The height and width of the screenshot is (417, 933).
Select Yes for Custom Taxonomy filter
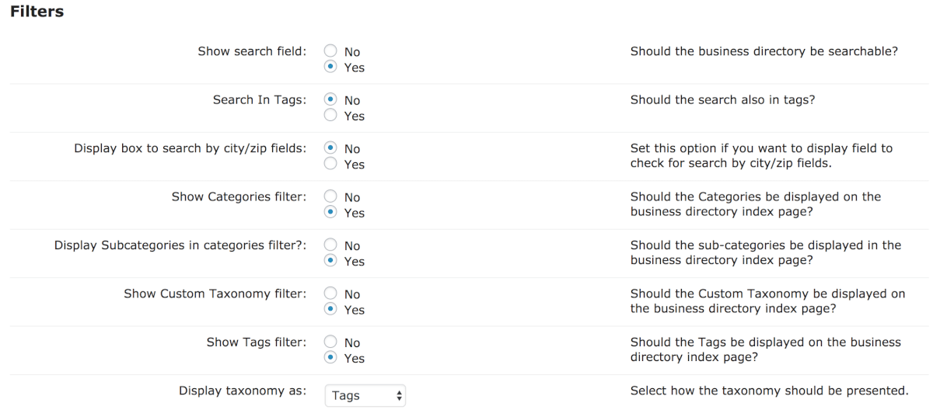pyautogui.click(x=330, y=310)
